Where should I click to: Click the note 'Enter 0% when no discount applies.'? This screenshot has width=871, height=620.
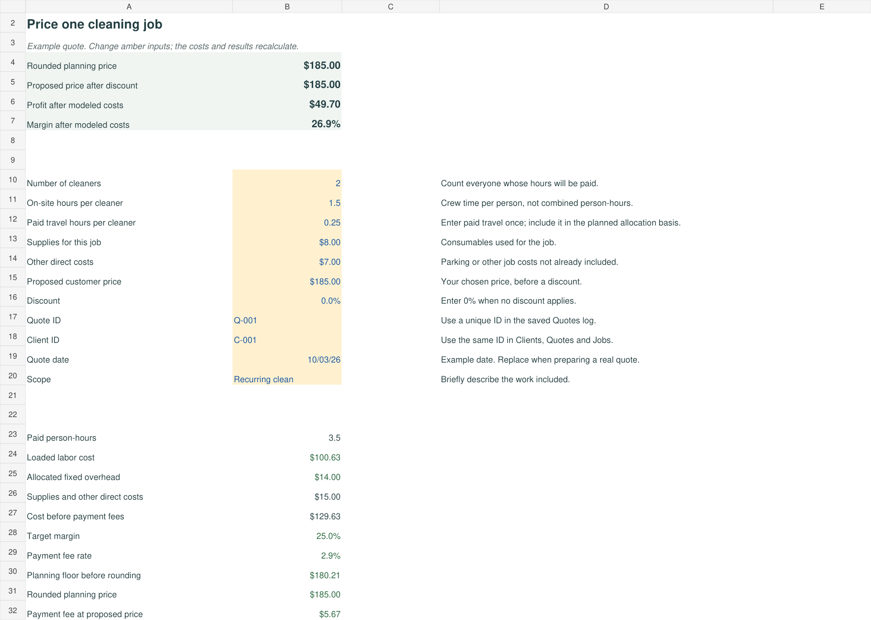pos(508,301)
